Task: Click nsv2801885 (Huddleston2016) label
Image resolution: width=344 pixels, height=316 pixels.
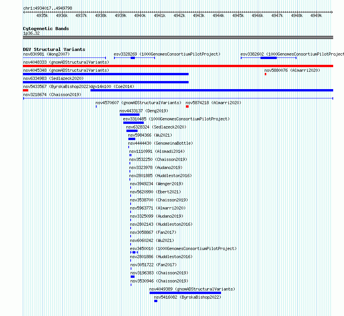Action: [x=160, y=176]
